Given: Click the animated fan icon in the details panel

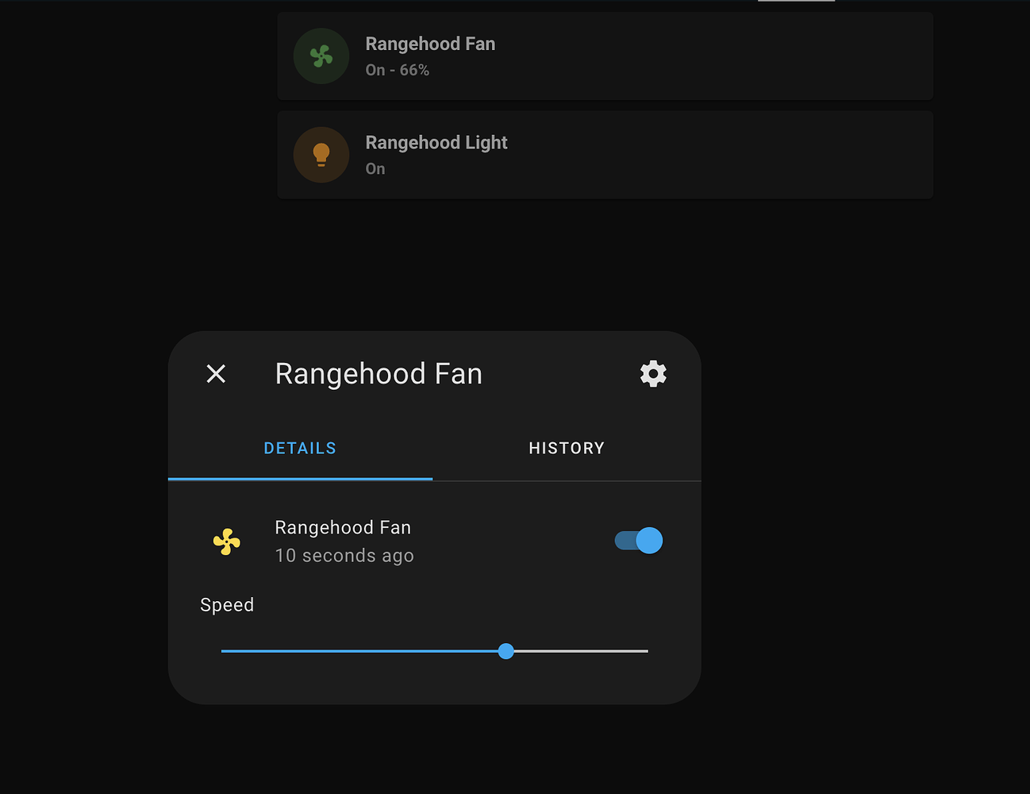Looking at the screenshot, I should point(226,541).
